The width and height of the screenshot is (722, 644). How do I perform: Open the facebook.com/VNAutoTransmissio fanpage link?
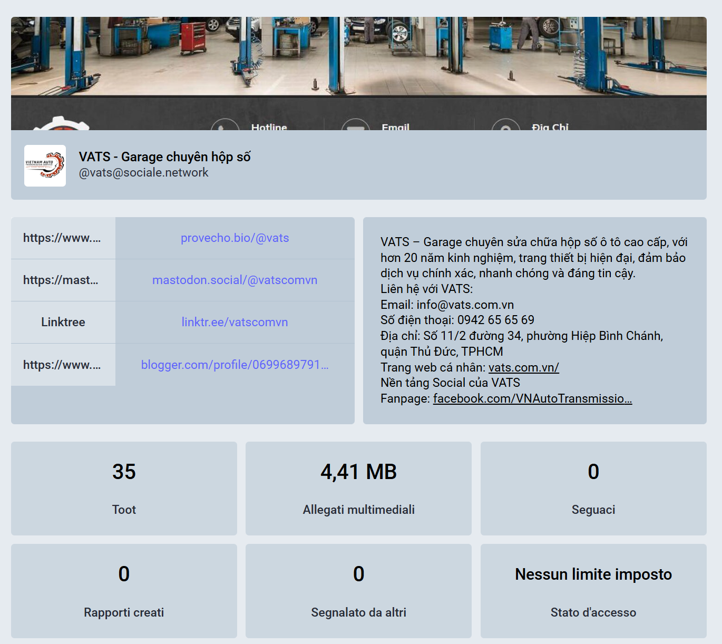pyautogui.click(x=532, y=398)
